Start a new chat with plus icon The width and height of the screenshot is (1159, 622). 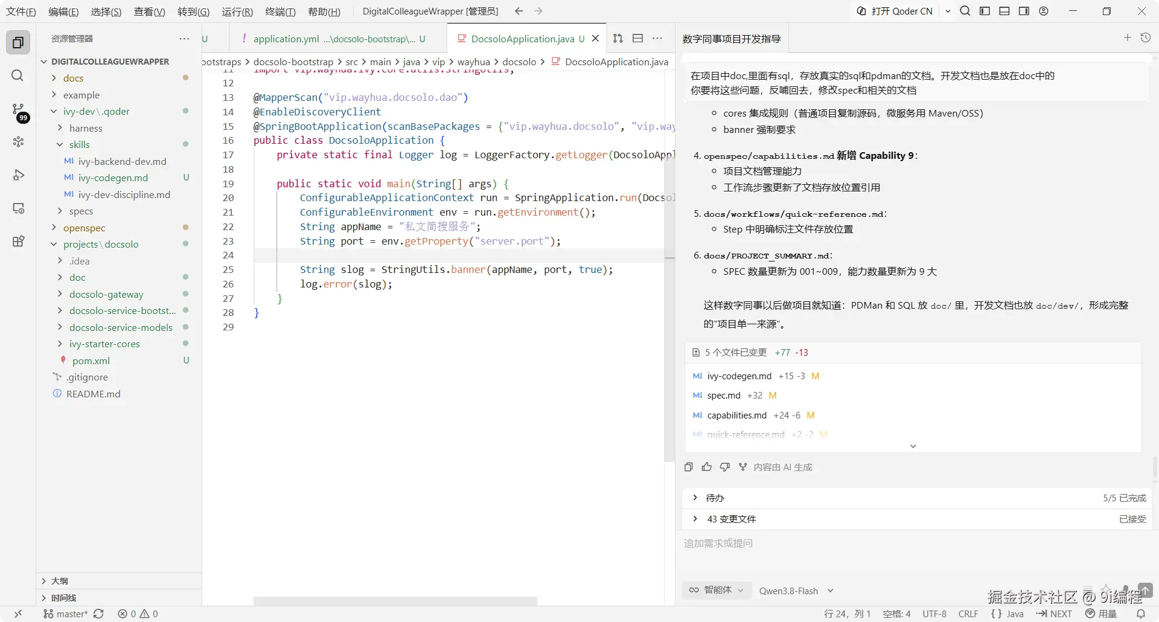1127,37
